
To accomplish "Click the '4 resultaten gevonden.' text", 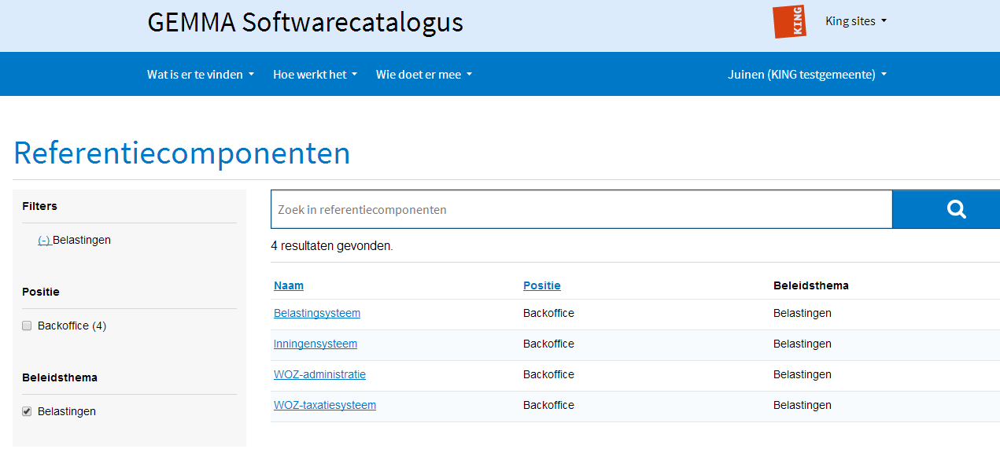I will (x=332, y=246).
